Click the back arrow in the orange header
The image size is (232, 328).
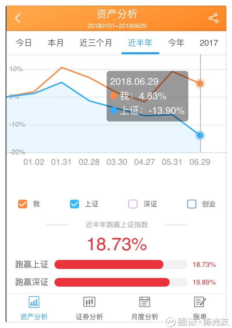(x=18, y=18)
